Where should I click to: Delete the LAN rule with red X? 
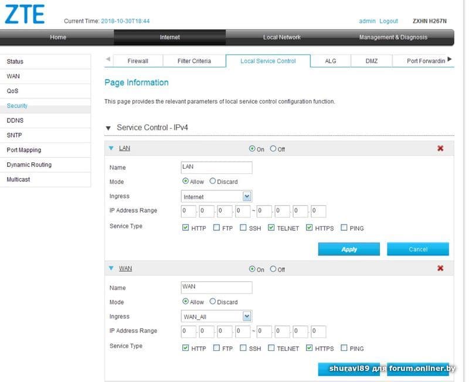pos(440,148)
